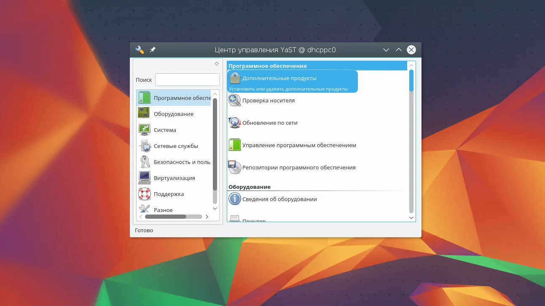Open the Виртуализация monitor icon
This screenshot has width=545, height=306.
[x=145, y=178]
